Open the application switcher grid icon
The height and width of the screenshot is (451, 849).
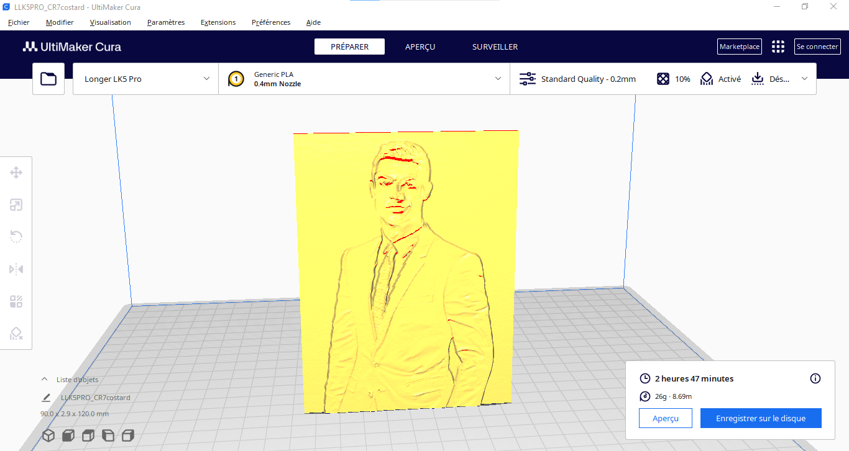click(x=778, y=47)
